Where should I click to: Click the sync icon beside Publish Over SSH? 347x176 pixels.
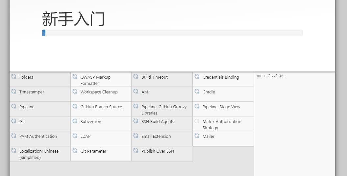pos(136,151)
